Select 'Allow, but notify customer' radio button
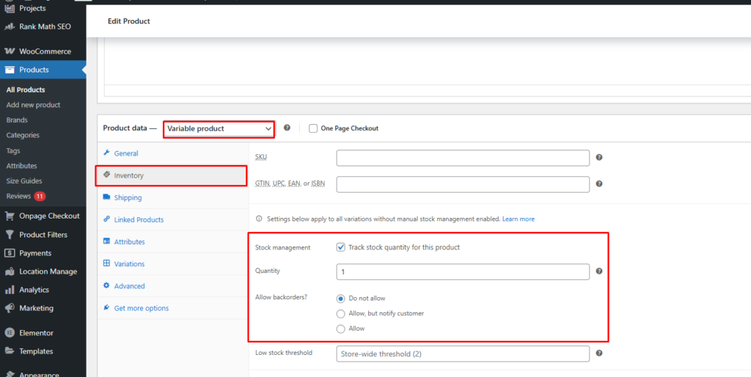 [340, 313]
